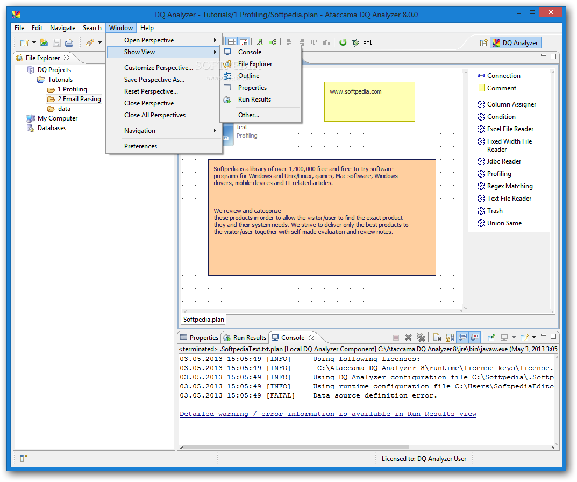
Task: Select Text File Reader in palette
Action: coord(504,199)
